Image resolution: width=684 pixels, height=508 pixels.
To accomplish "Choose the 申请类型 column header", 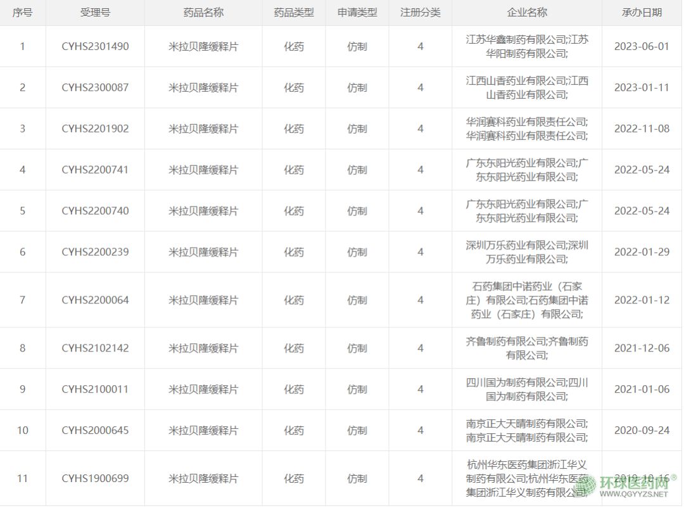I will [357, 13].
